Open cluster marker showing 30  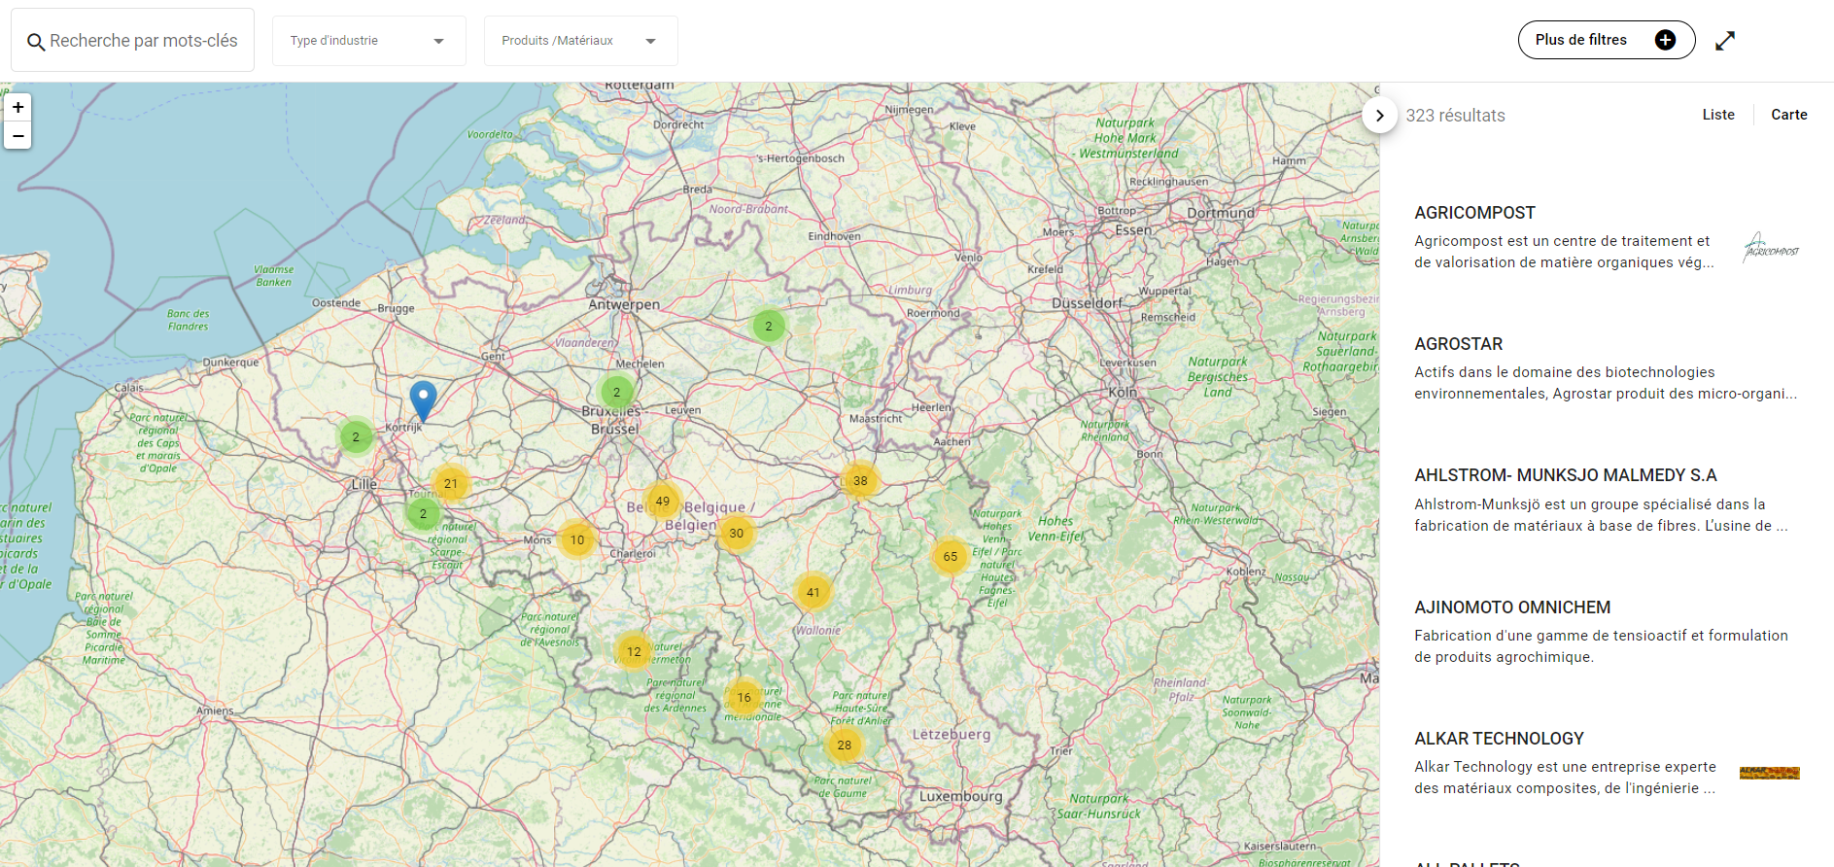pyautogui.click(x=736, y=533)
